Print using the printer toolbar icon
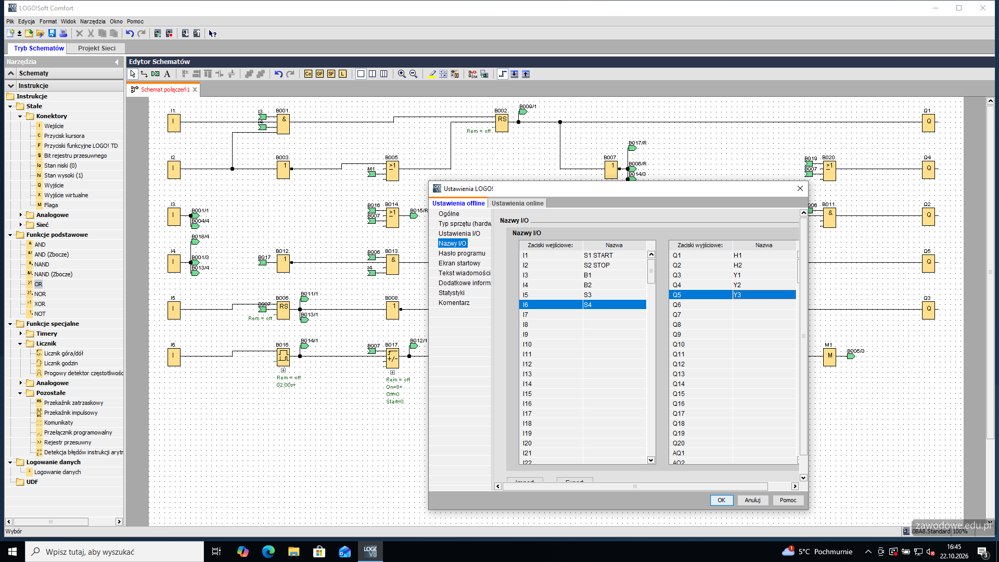Screen dimensions: 999x562 (x=63, y=33)
